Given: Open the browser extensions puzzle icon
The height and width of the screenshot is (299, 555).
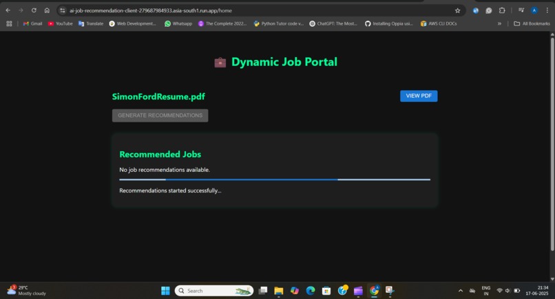Looking at the screenshot, I should coord(502,10).
